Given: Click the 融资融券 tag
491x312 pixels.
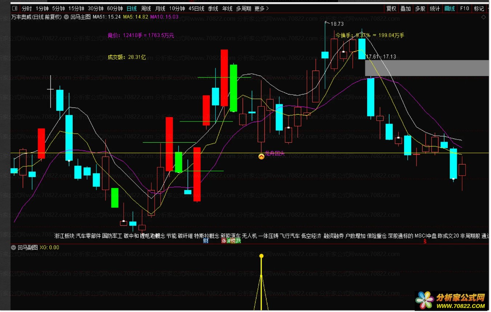Looking at the screenshot, I should 334,236.
